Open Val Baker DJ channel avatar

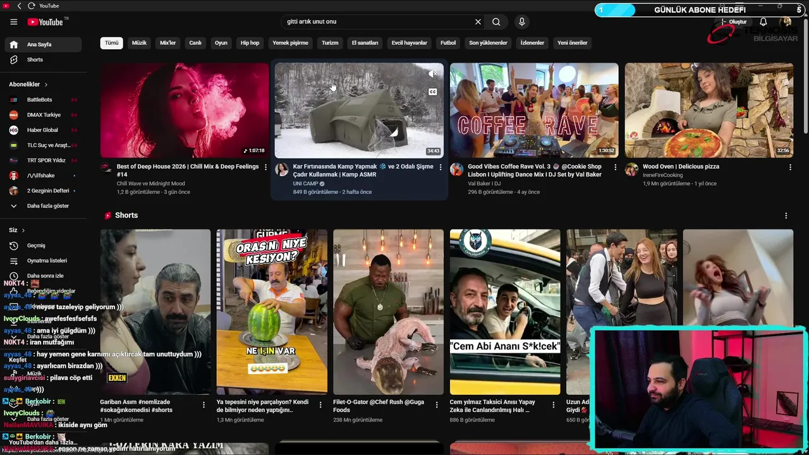tap(456, 169)
